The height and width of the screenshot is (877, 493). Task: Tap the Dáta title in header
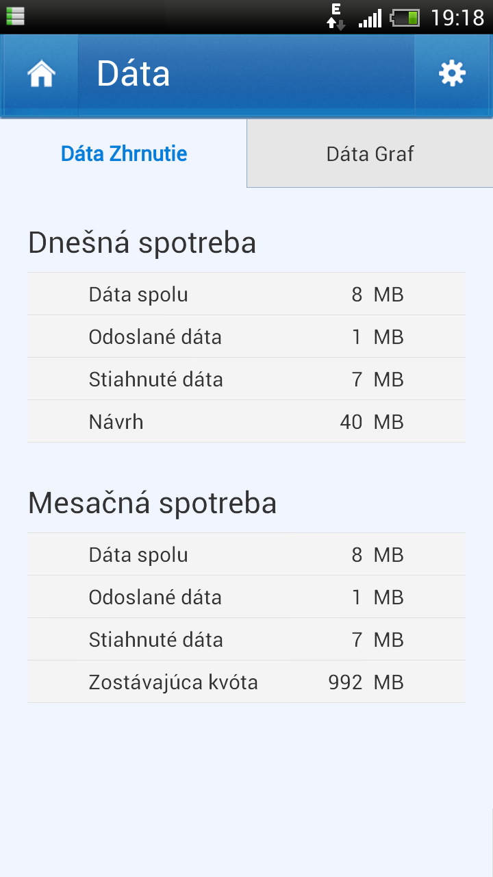[134, 74]
